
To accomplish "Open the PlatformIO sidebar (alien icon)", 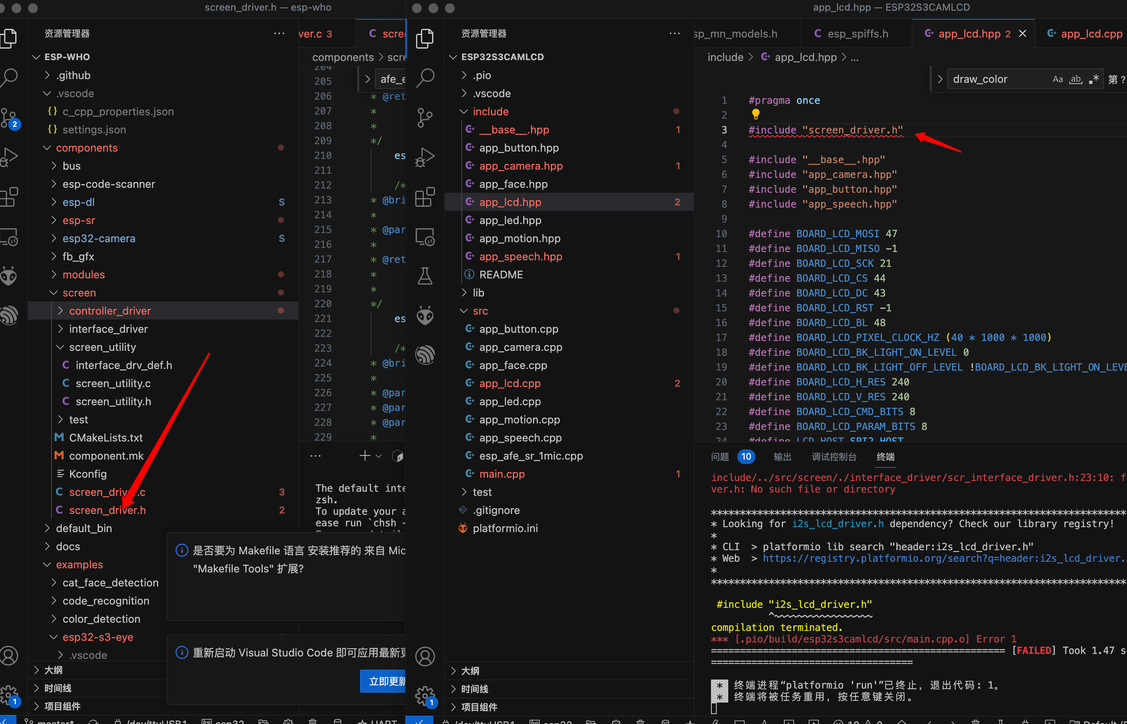I will coord(426,316).
